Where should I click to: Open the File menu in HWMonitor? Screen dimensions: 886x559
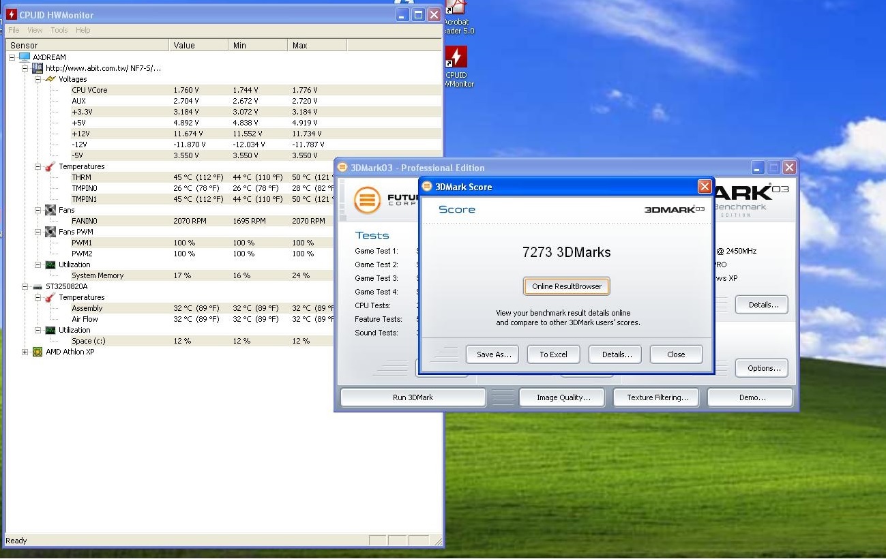click(14, 30)
